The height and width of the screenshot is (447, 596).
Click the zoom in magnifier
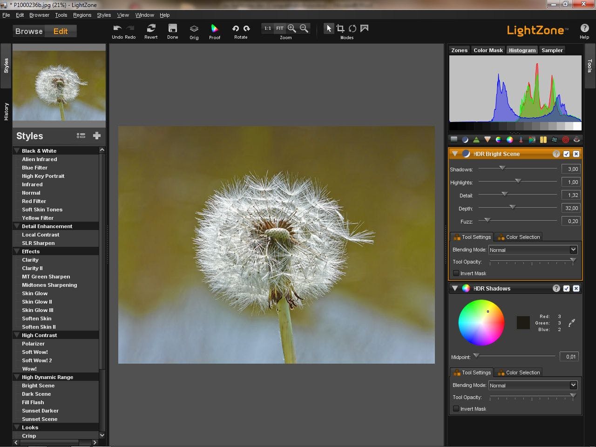[292, 28]
